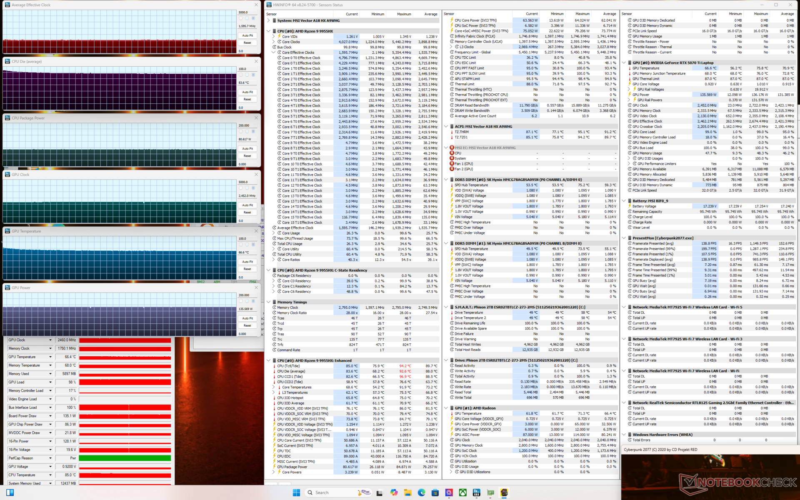Expand the Core VIDs sensor row
Screen dimensions: 800x500
point(274,37)
